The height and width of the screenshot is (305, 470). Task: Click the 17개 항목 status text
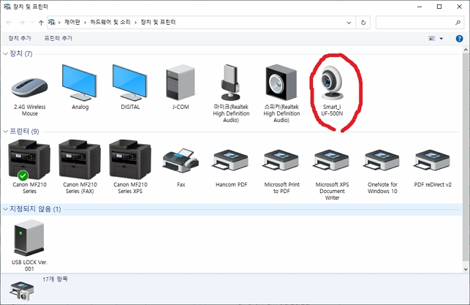(55, 279)
